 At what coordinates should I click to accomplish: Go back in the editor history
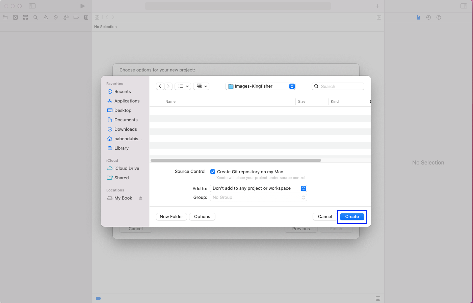pos(107,18)
